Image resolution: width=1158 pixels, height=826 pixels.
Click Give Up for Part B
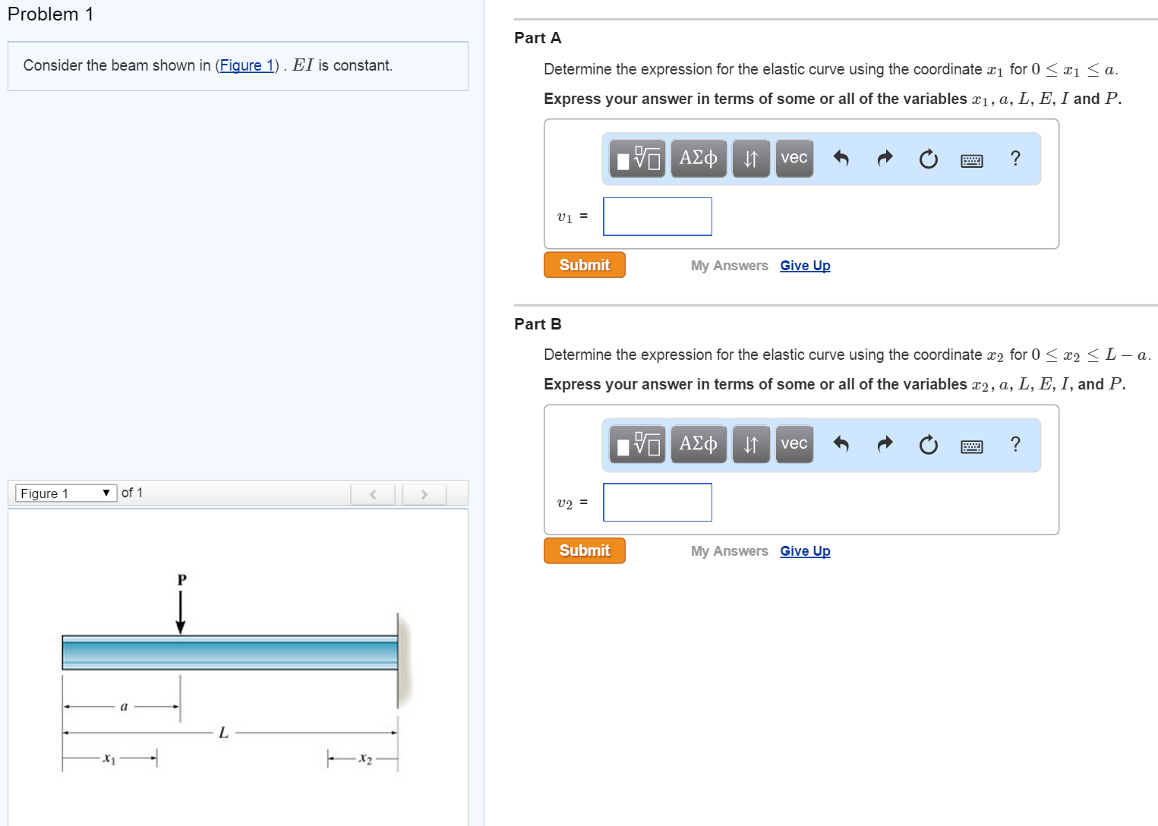click(804, 550)
